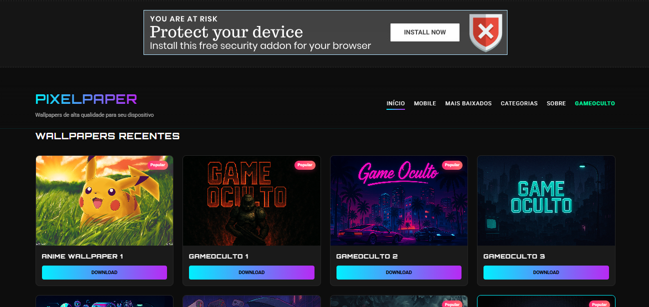This screenshot has height=307, width=649.
Task: Install the security addon via INSTALL NOW
Action: click(425, 32)
